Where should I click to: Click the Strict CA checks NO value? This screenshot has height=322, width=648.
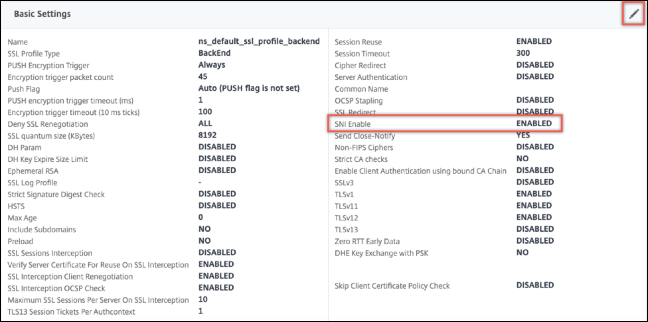pyautogui.click(x=522, y=159)
